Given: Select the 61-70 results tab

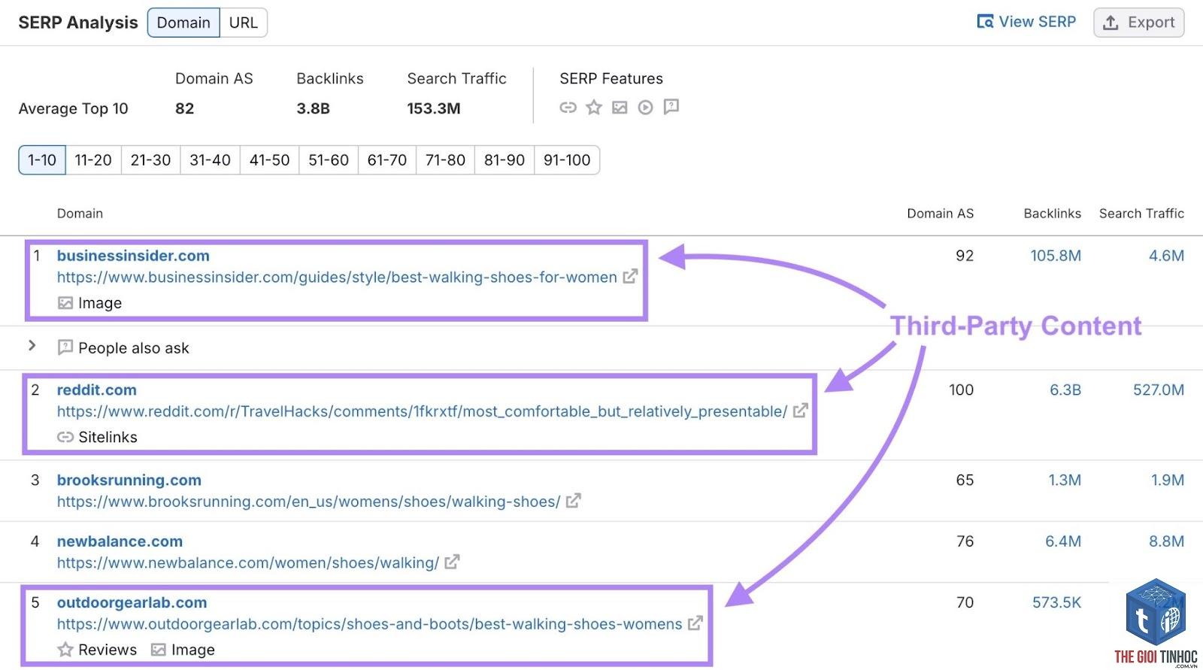Looking at the screenshot, I should [x=386, y=160].
